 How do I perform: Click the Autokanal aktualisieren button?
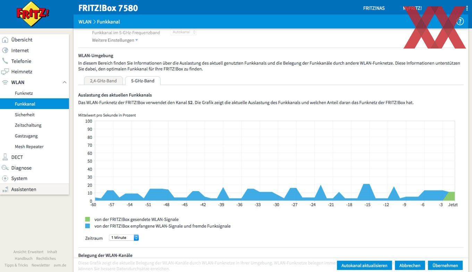364,265
